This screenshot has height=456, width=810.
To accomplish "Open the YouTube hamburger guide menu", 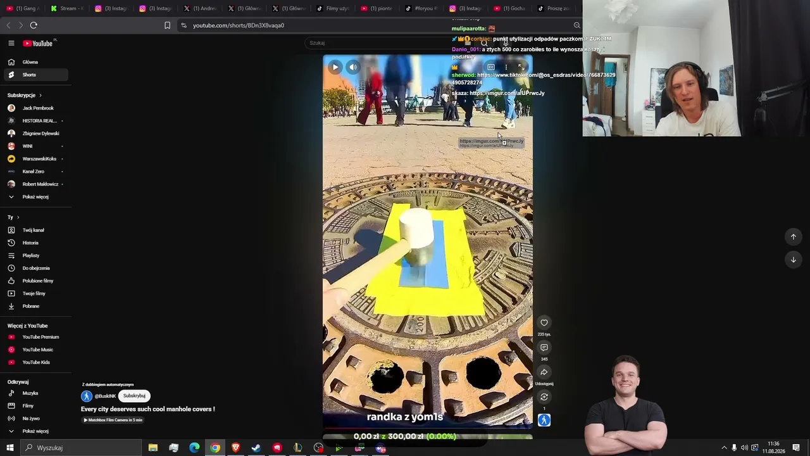I will tap(11, 43).
